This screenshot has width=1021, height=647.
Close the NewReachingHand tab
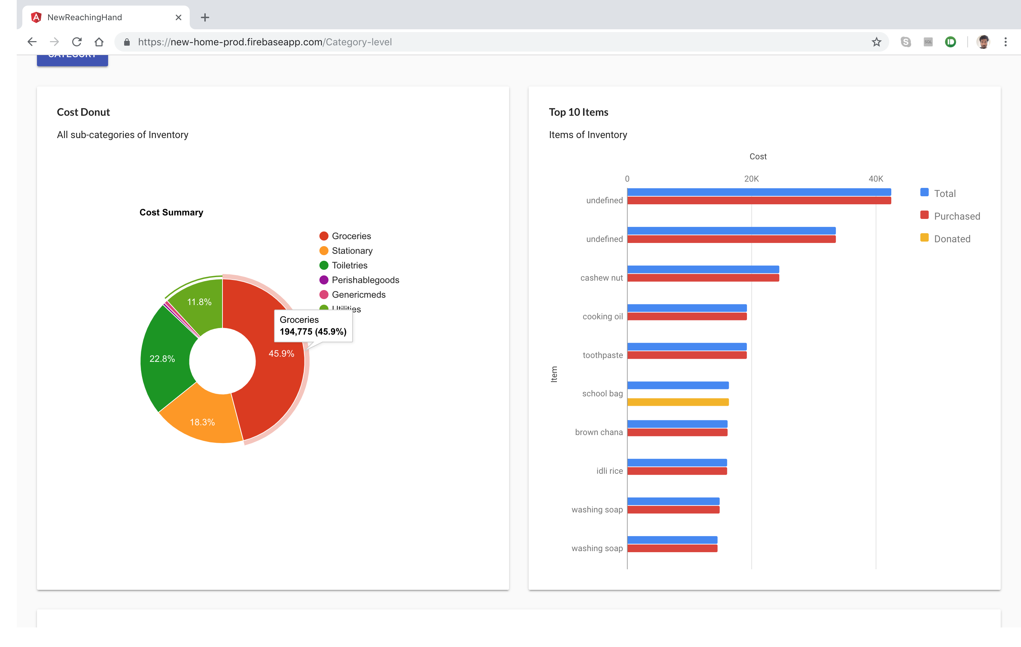click(x=179, y=17)
